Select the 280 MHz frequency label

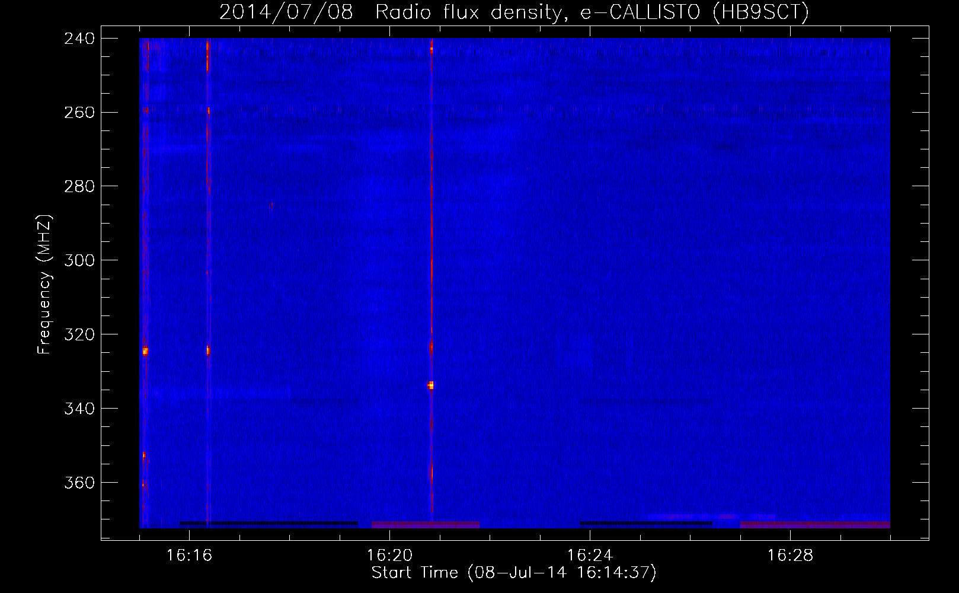pos(79,187)
